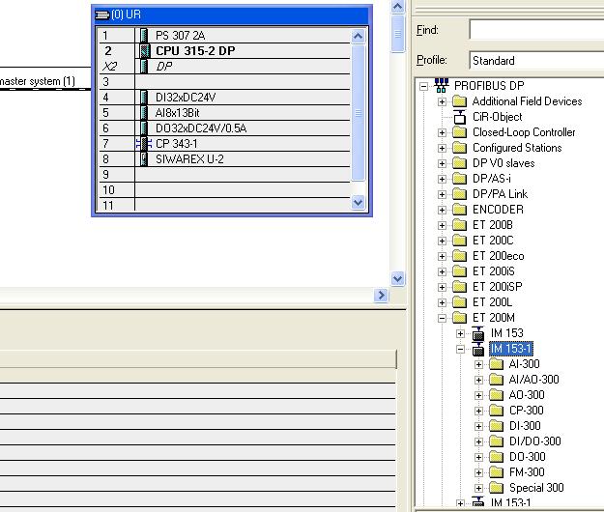Click the DP interface X2 icon
The height and width of the screenshot is (512, 604).
click(144, 67)
